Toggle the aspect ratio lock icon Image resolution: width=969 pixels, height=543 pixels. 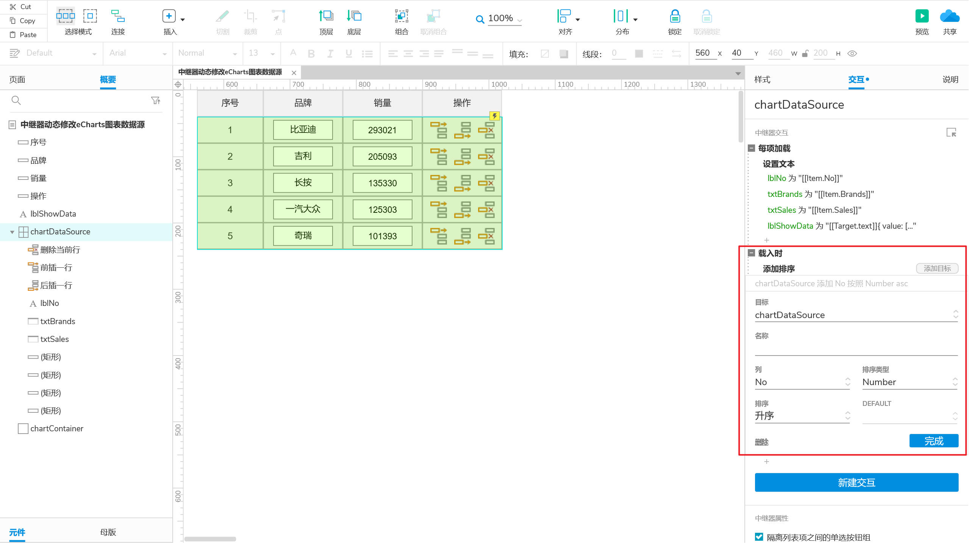pyautogui.click(x=805, y=53)
